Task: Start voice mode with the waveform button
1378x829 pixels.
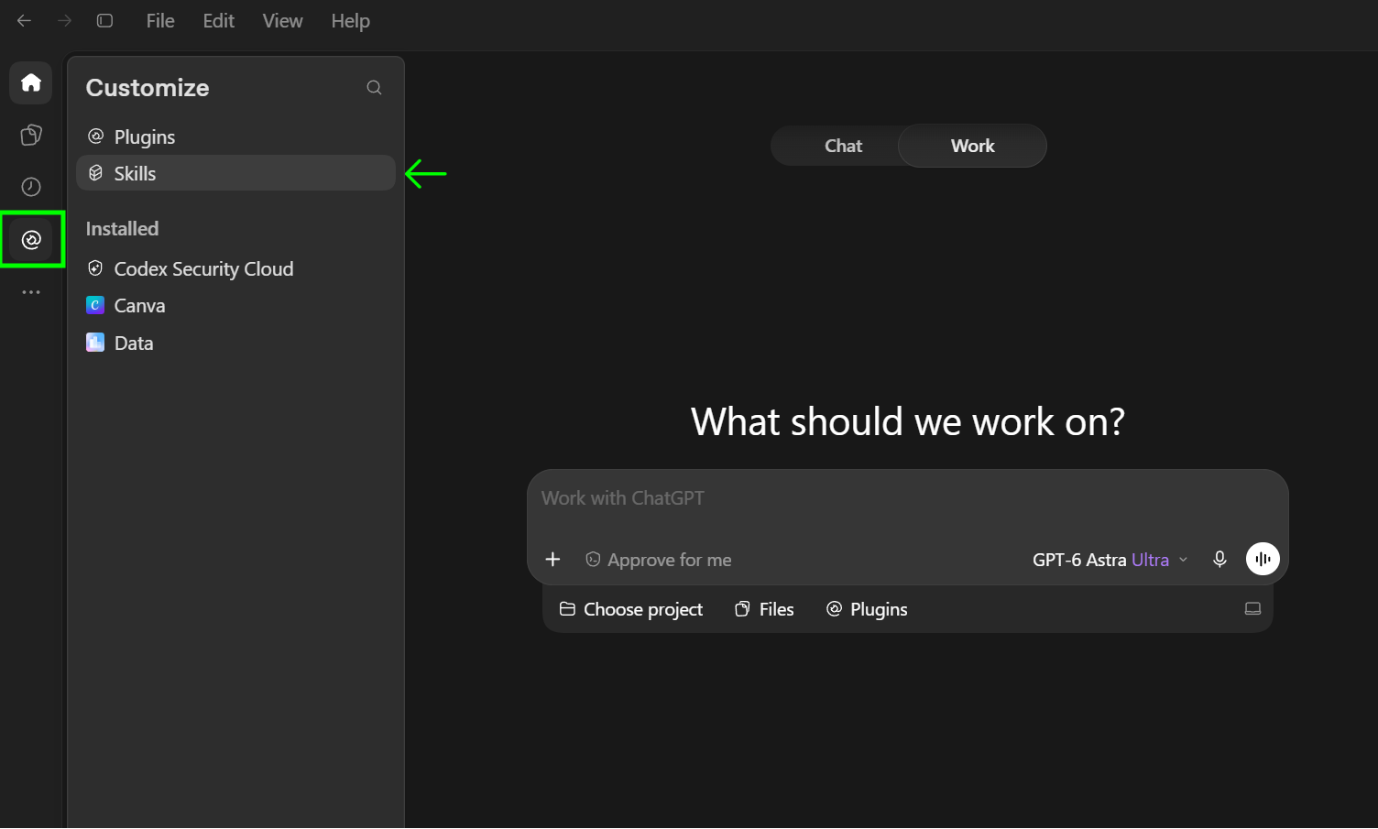Action: point(1263,559)
